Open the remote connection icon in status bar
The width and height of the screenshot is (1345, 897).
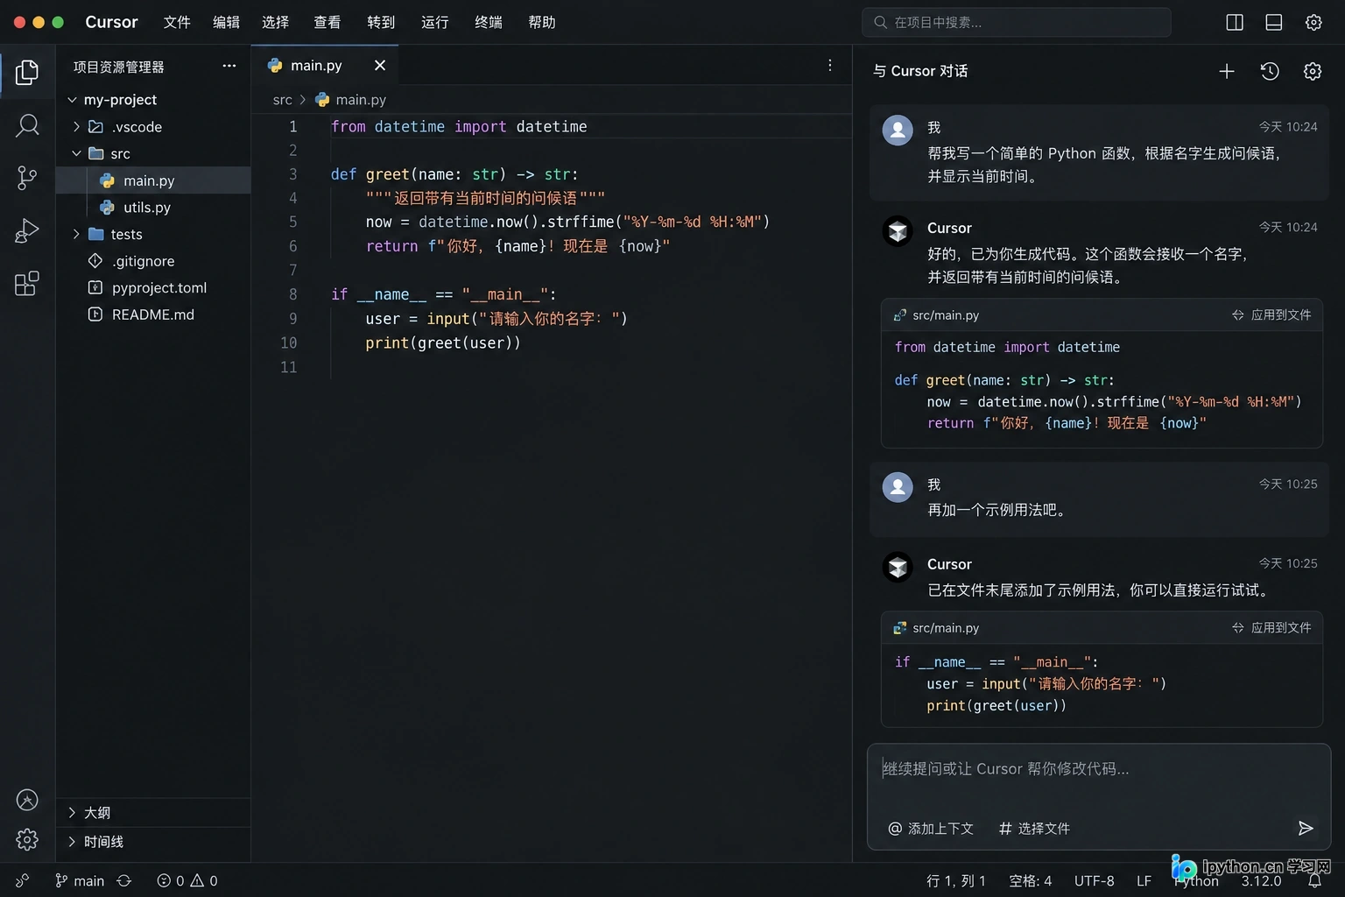(x=23, y=880)
